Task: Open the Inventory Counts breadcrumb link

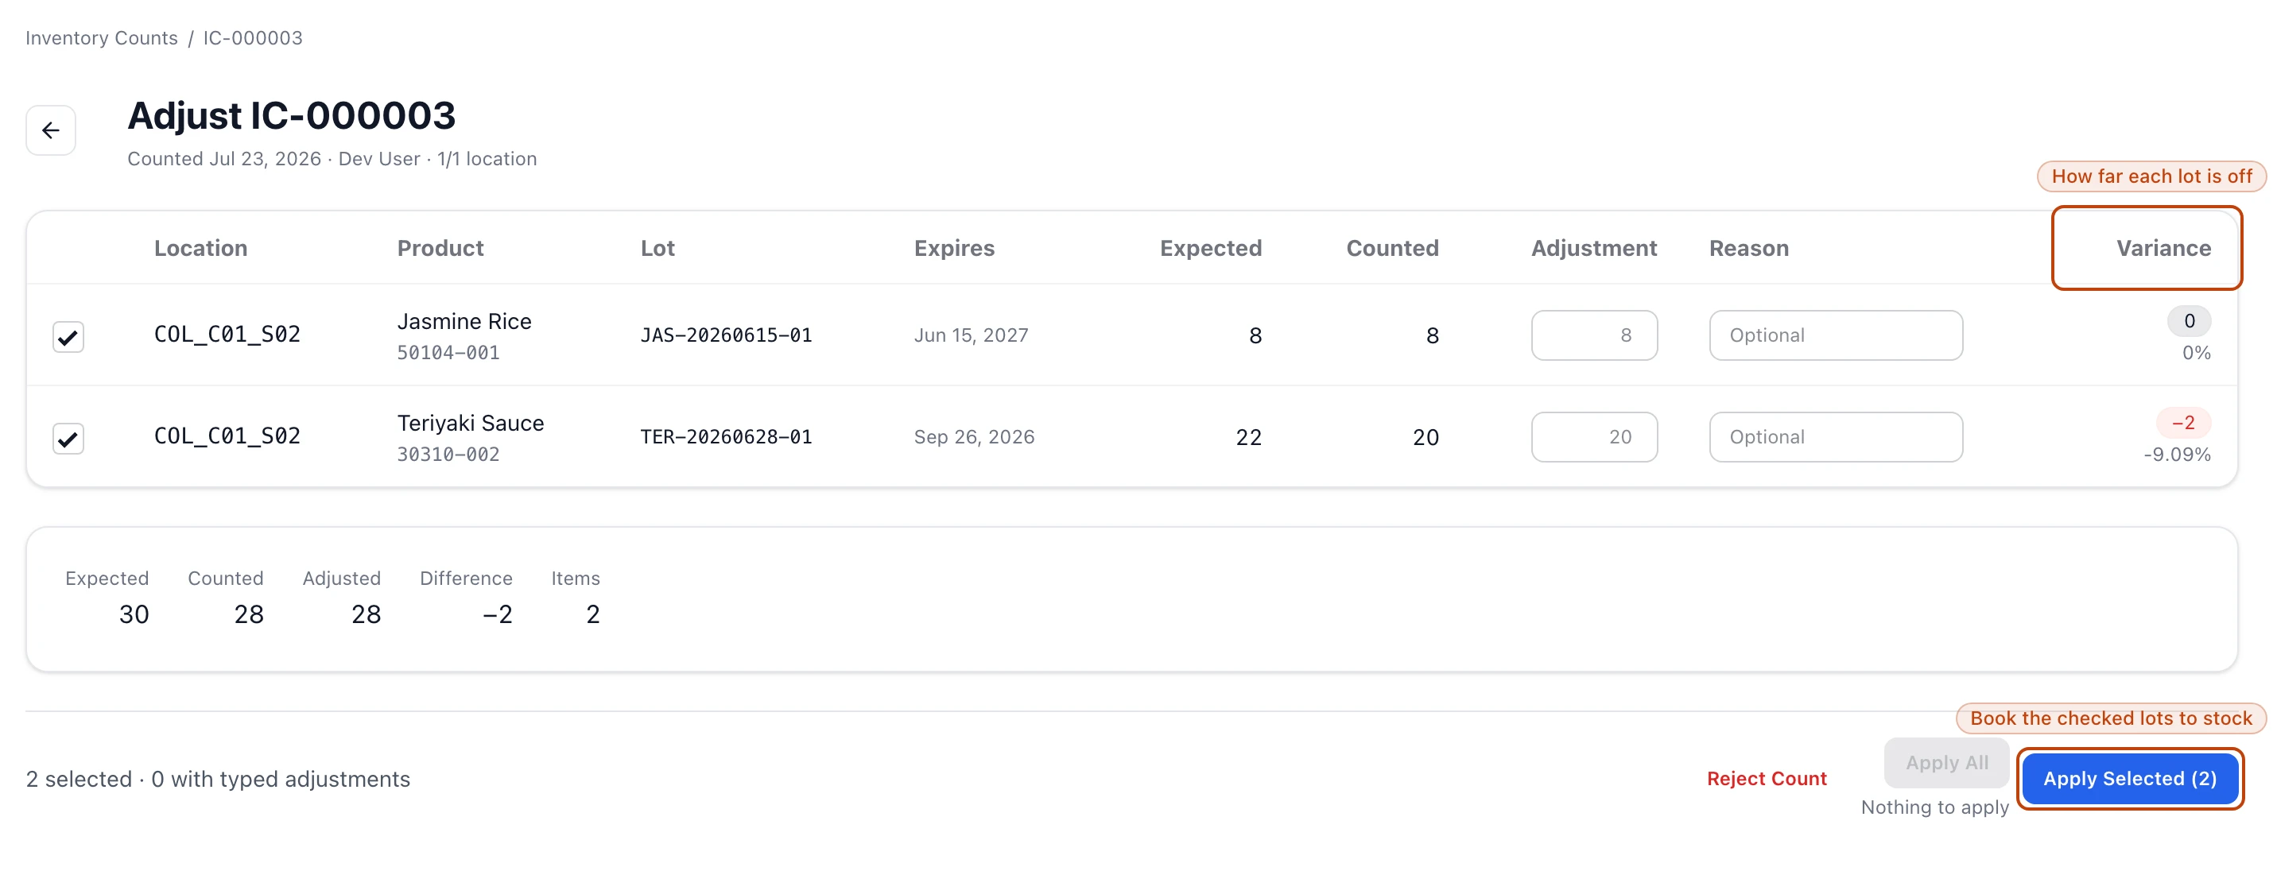Action: [x=102, y=38]
